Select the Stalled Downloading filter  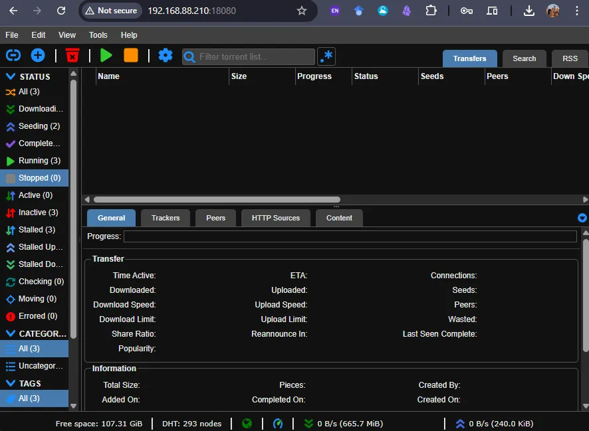(34, 264)
